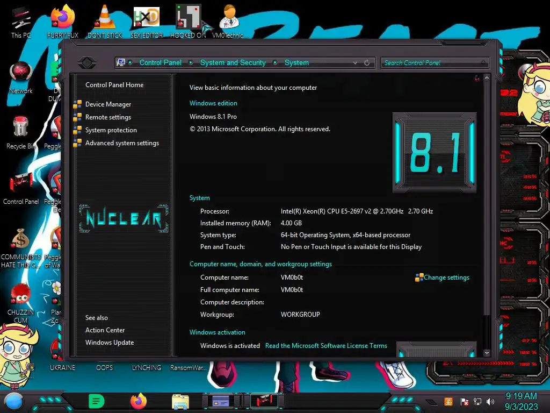Image resolution: width=550 pixels, height=413 pixels.
Task: Click Change settings link
Action: point(446,277)
